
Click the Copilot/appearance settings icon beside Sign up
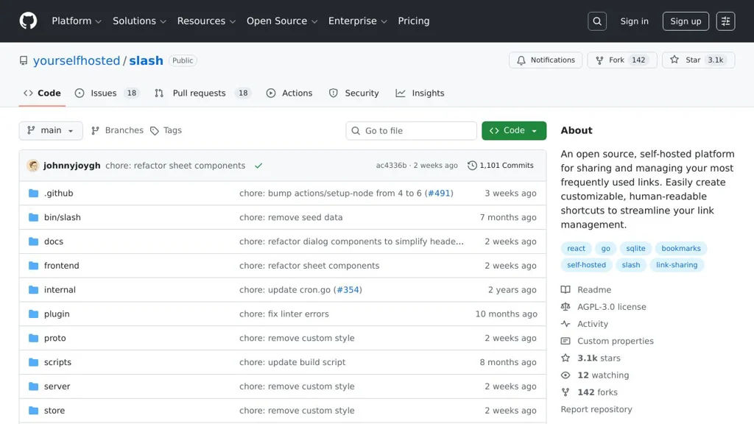point(725,21)
